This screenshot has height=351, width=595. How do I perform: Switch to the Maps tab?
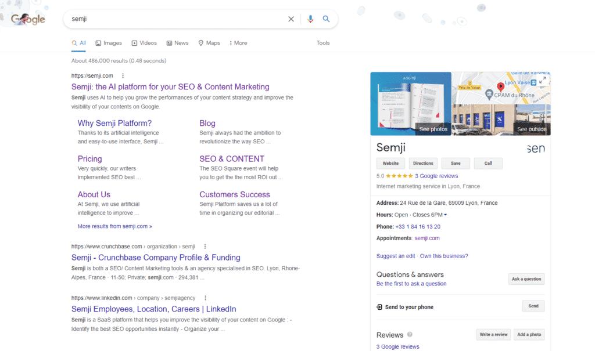[209, 43]
